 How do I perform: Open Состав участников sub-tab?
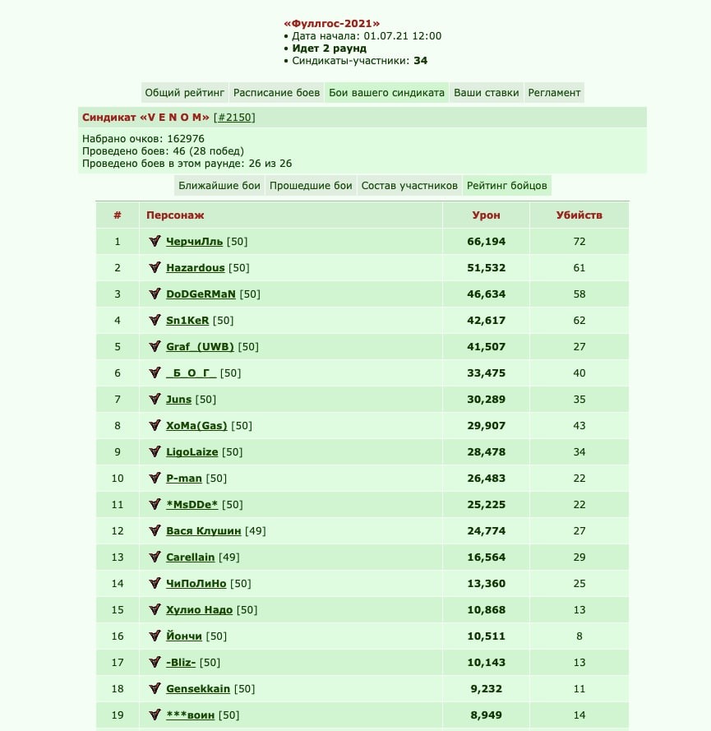[x=409, y=186]
